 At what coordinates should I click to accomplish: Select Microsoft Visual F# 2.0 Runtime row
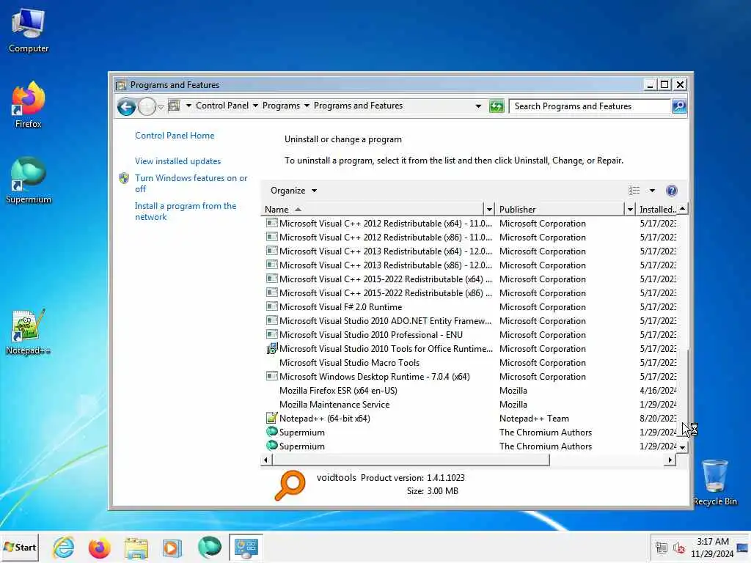(x=469, y=307)
